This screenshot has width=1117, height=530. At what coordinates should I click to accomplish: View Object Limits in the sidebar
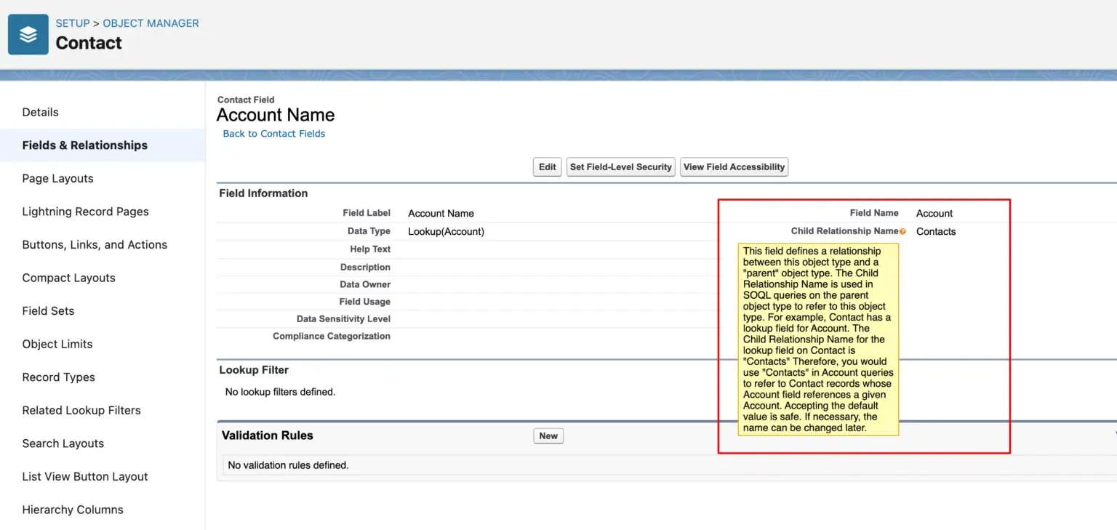coord(57,344)
